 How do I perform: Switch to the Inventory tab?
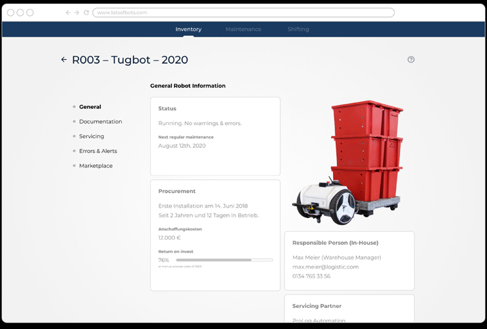tap(188, 30)
